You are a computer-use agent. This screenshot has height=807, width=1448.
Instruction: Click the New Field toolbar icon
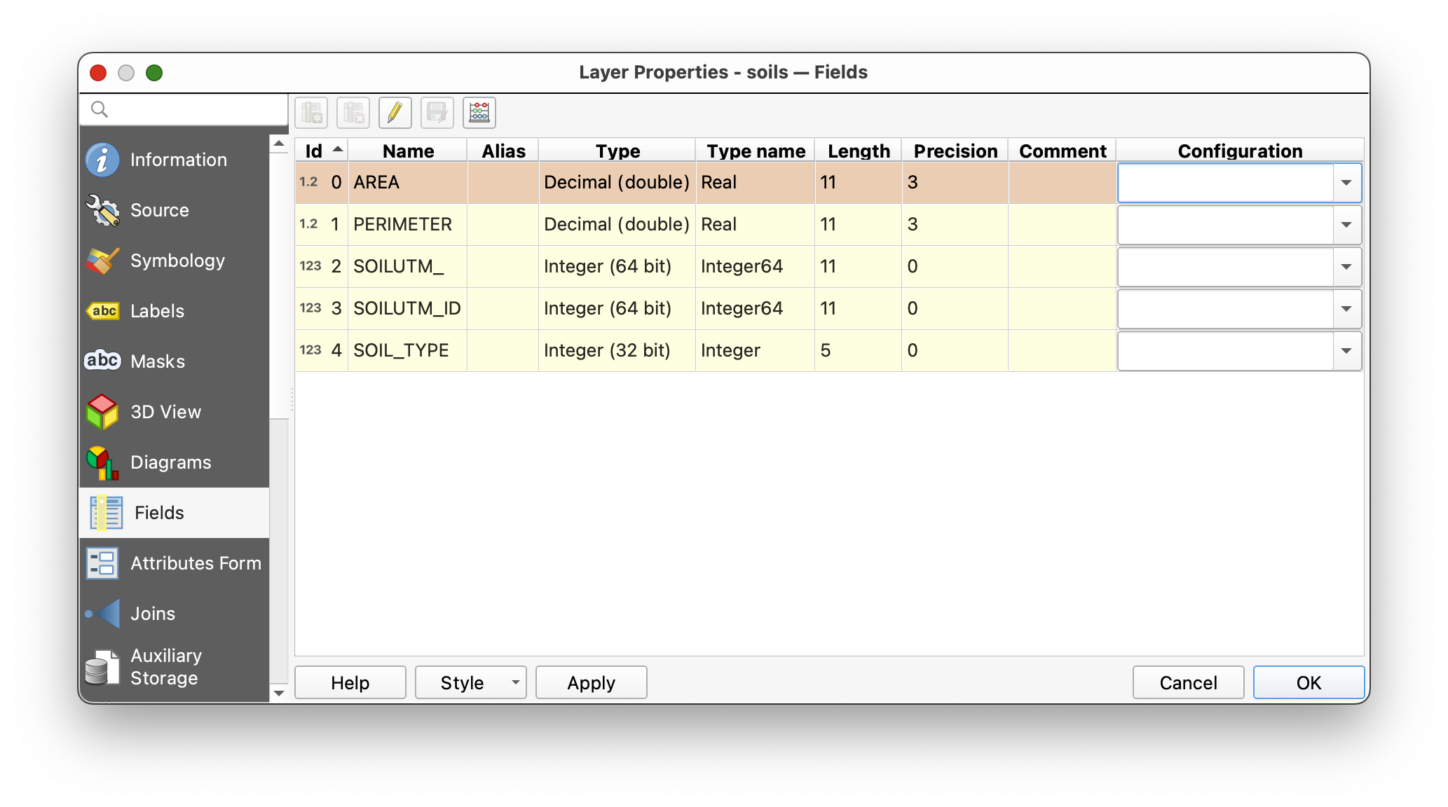(x=311, y=113)
